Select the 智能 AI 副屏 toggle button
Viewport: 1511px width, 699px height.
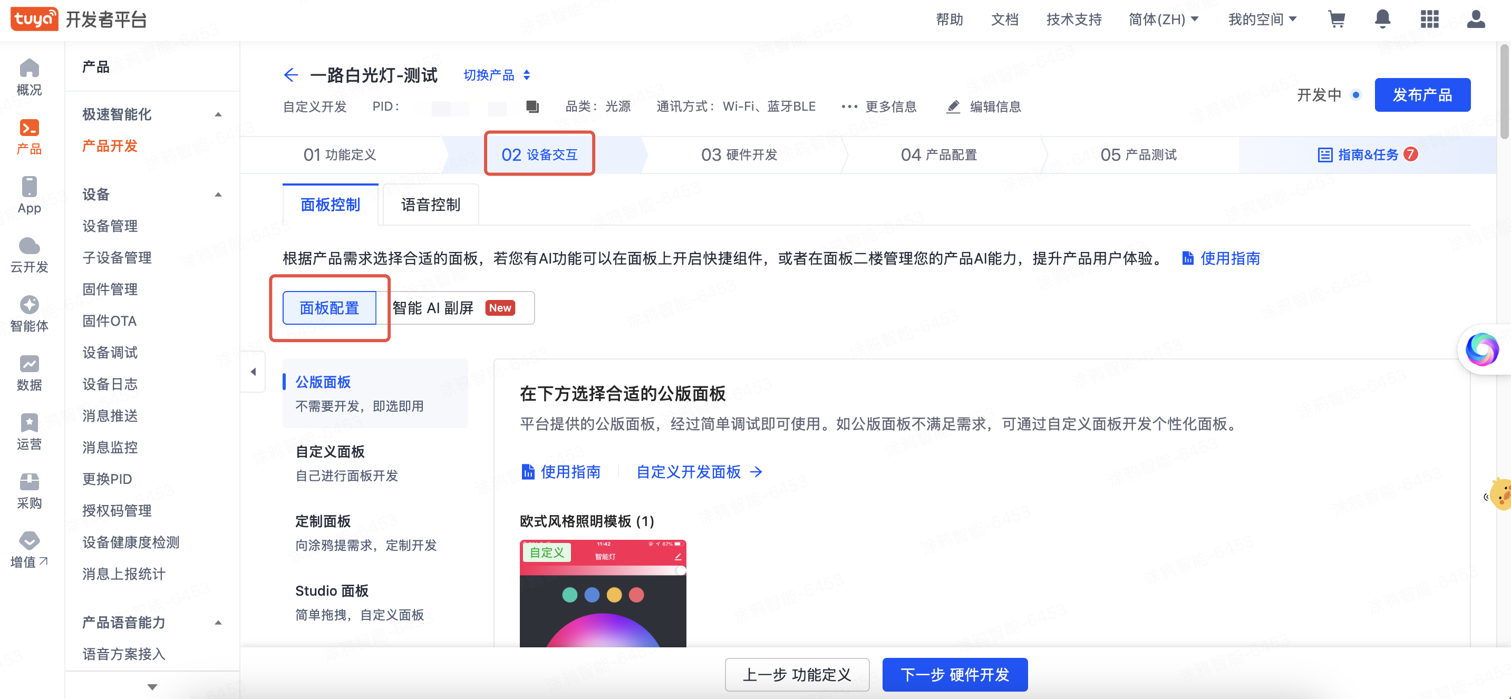pos(454,308)
